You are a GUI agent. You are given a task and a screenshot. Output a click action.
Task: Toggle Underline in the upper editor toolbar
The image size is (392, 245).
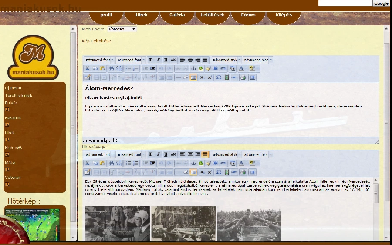pyautogui.click(x=166, y=60)
